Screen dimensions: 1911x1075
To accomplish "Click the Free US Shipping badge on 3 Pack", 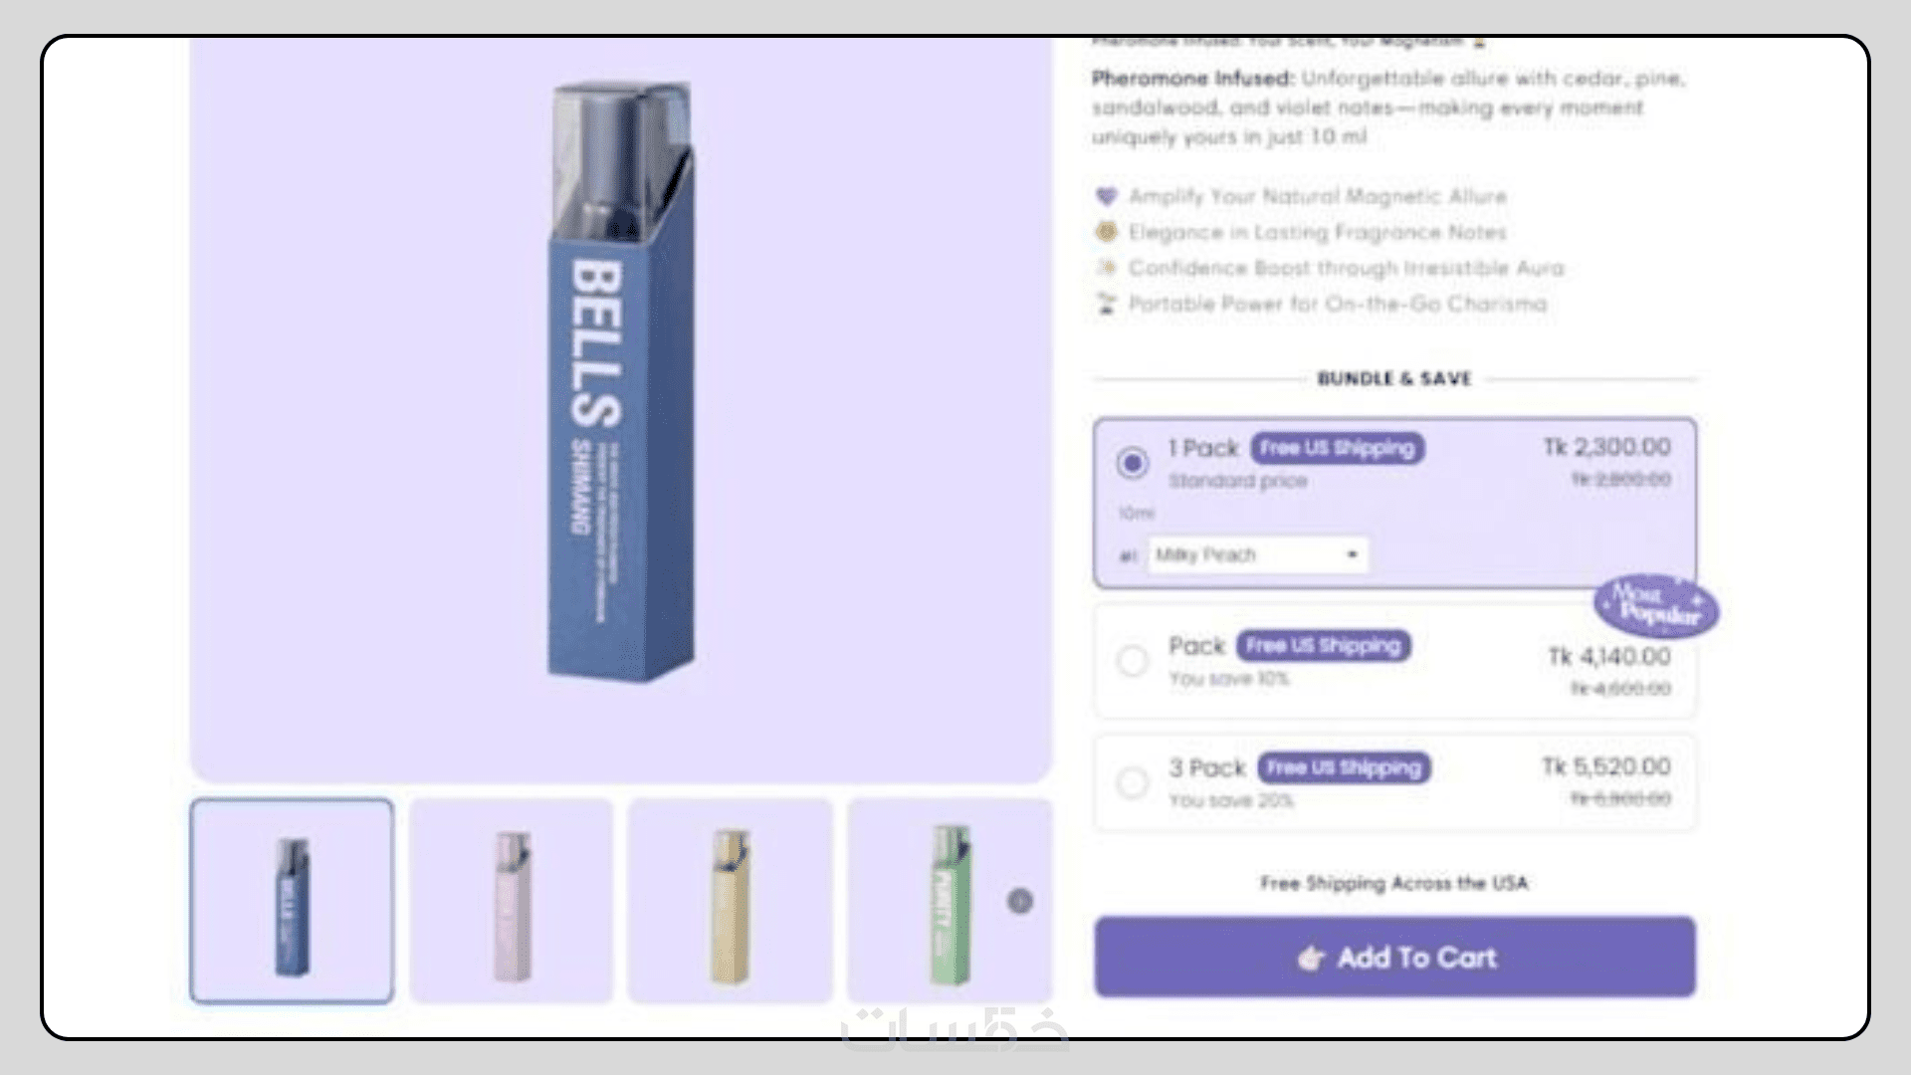I will [1344, 767].
